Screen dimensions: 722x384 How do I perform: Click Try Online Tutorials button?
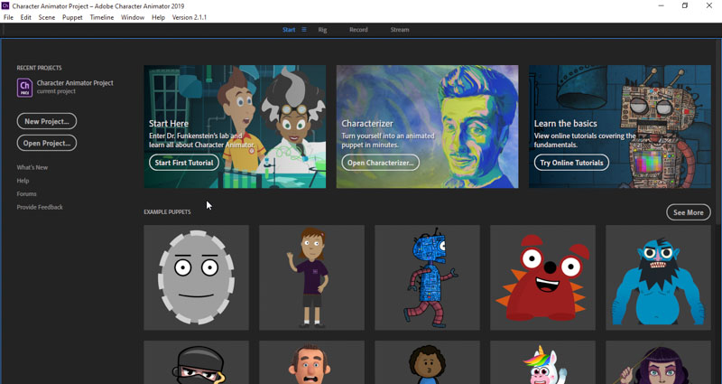tap(571, 163)
